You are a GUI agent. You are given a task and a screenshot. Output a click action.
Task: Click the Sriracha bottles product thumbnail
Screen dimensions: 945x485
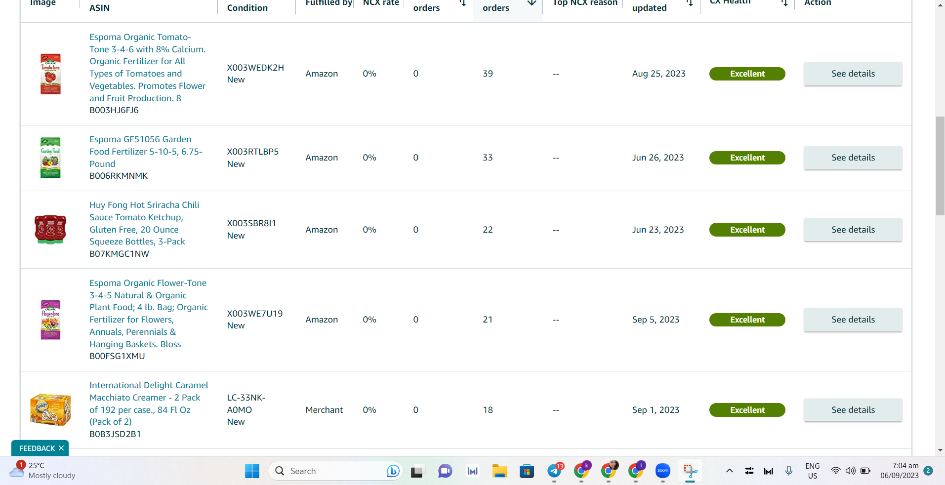pyautogui.click(x=50, y=230)
